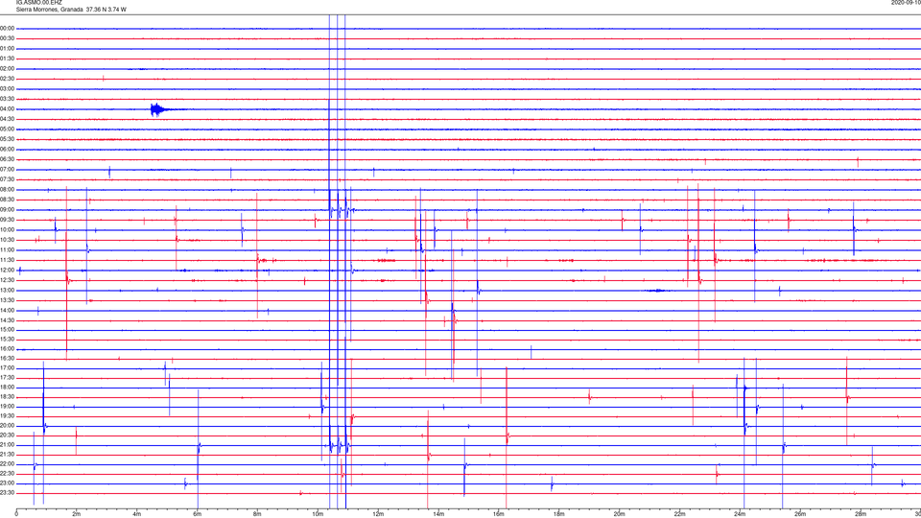Click the 01:00 row label
This screenshot has height=518, width=921.
tap(8, 48)
